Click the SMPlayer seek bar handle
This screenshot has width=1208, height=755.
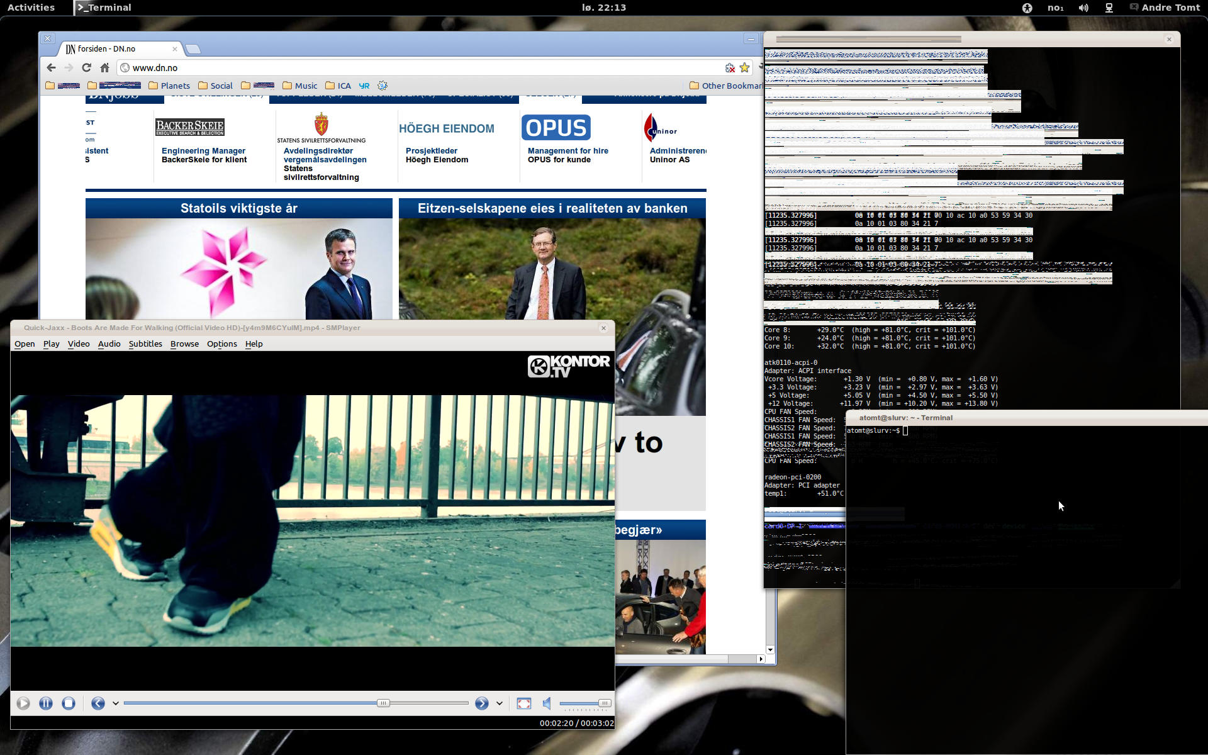point(383,703)
